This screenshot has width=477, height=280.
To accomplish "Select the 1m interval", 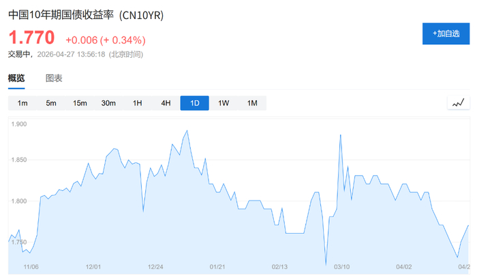I will tap(22, 103).
